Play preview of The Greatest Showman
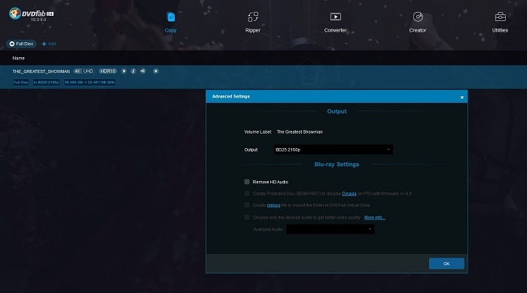The width and height of the screenshot is (527, 293). pos(124,71)
